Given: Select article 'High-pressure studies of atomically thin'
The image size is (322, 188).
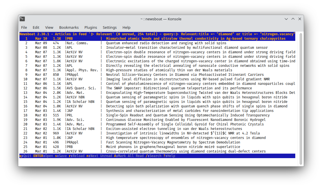Looking at the screenshot, I should click(157, 70).
